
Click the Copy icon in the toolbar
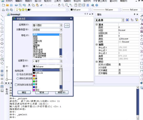tap(33, 5)
